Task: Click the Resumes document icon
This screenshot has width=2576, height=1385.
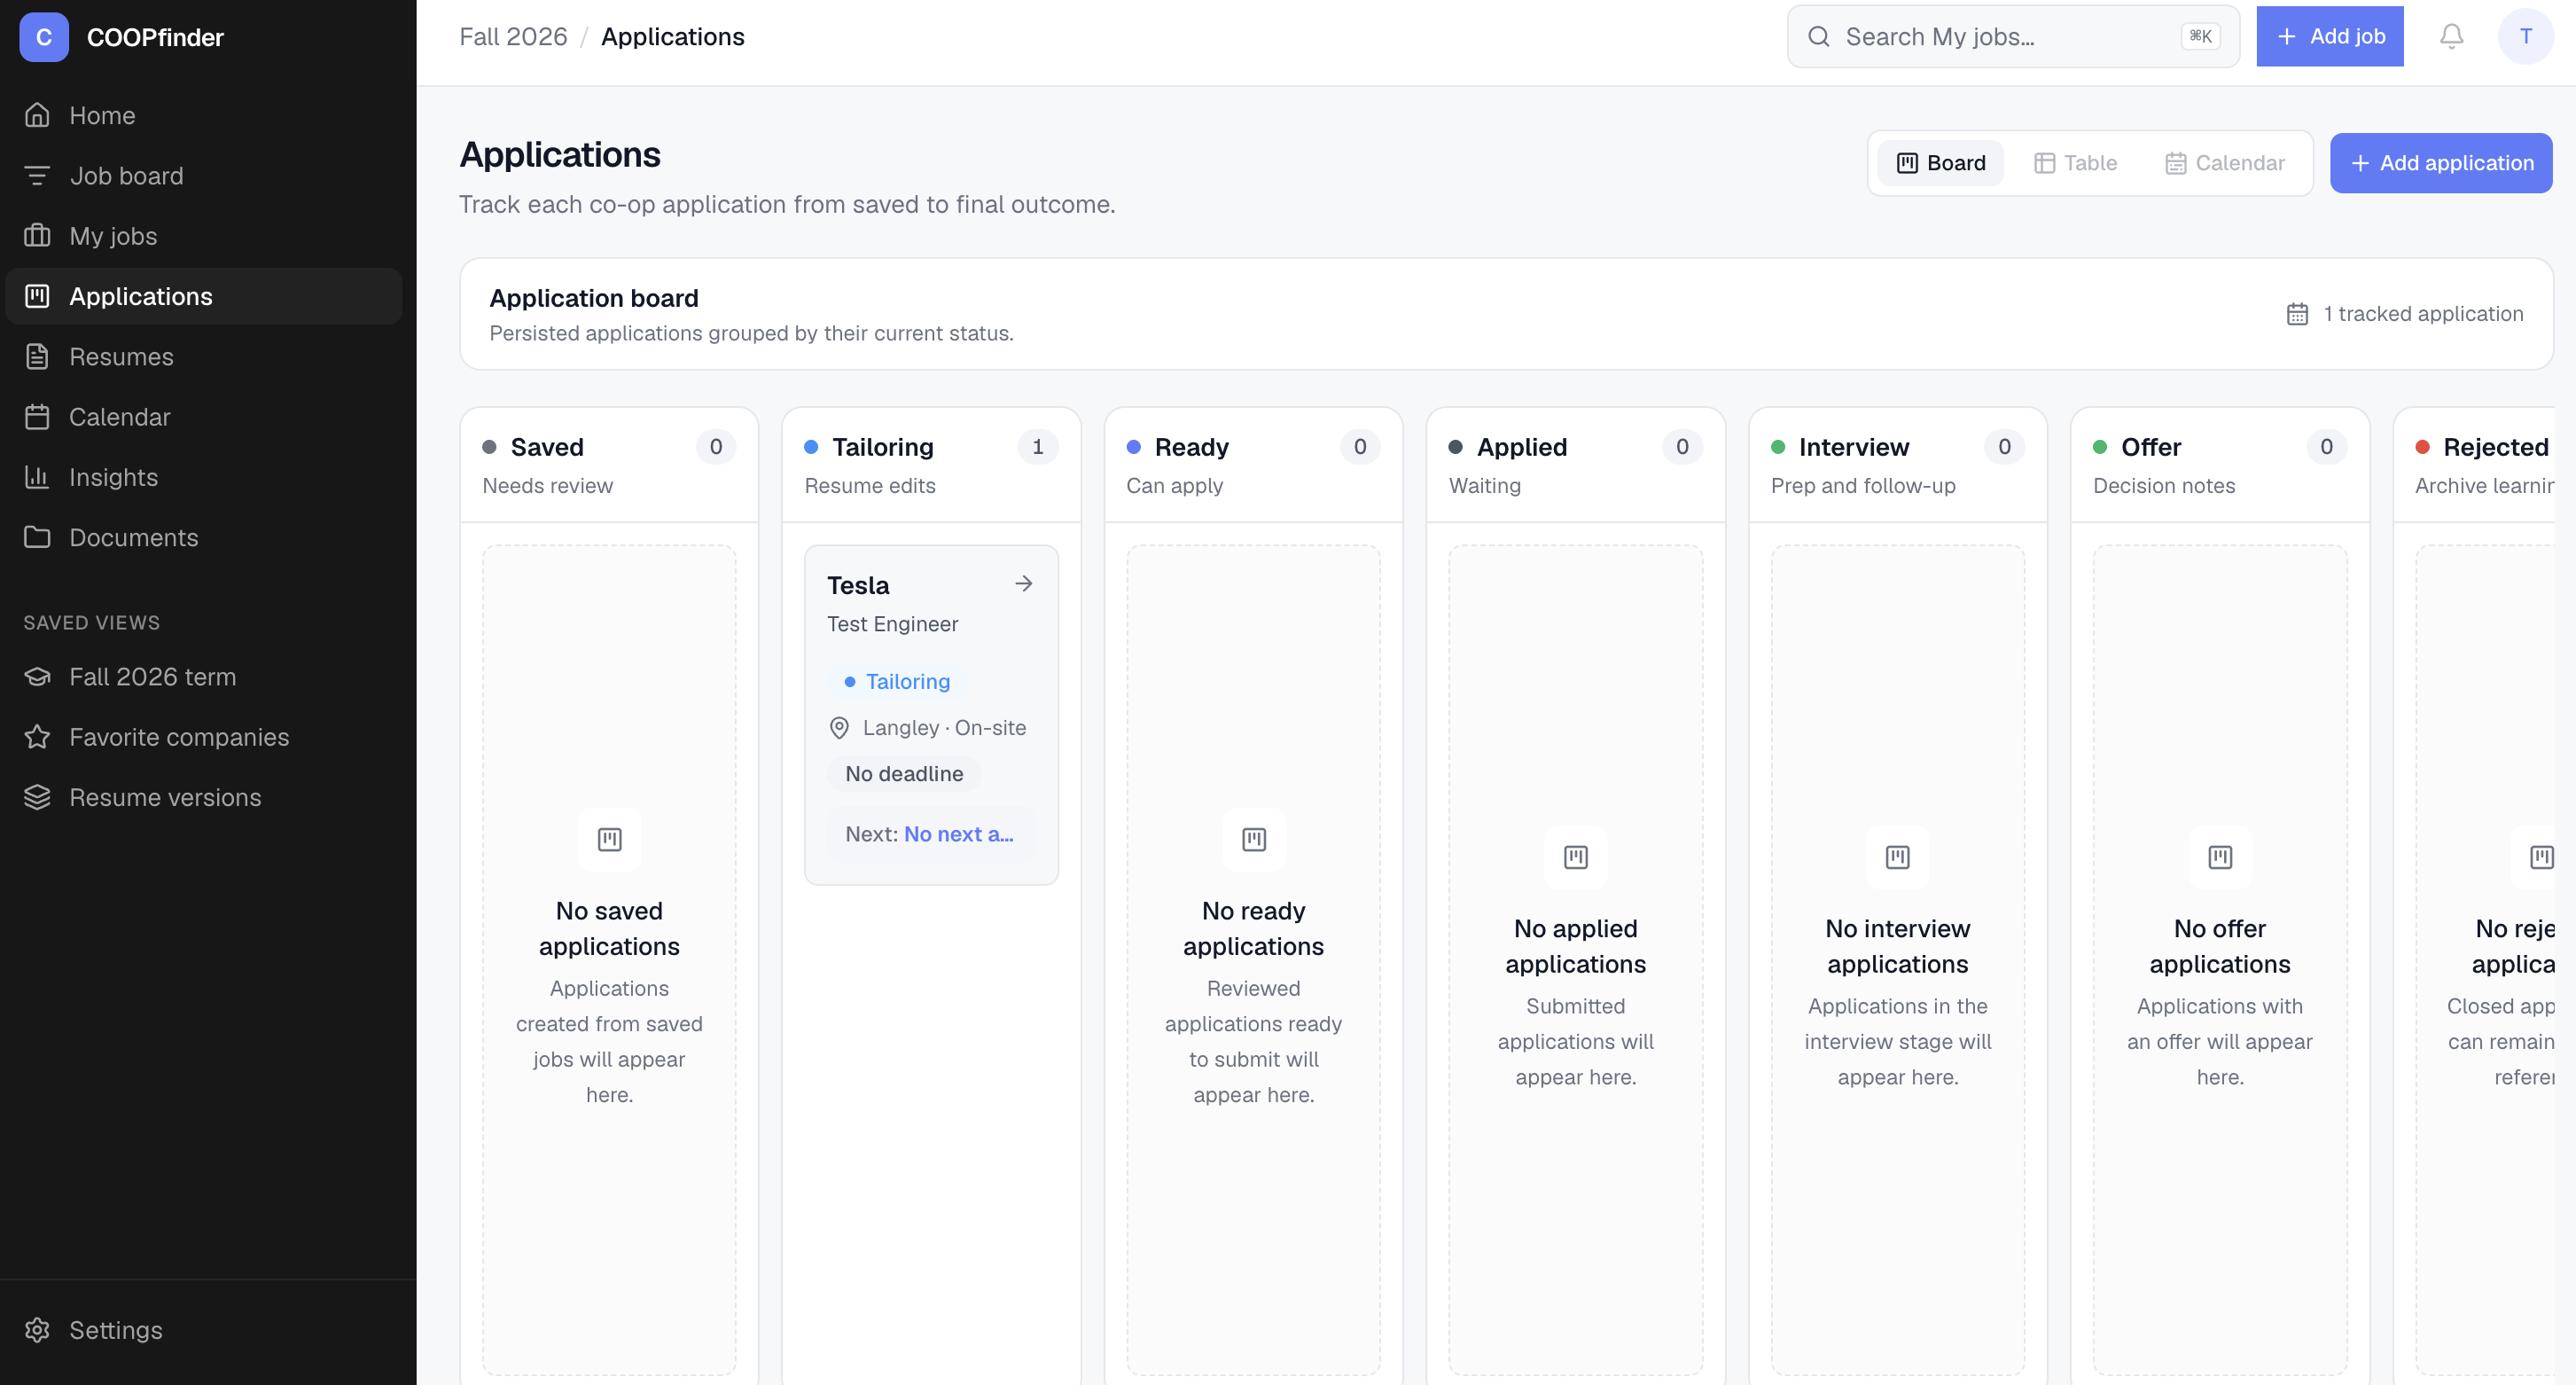Action: pos(37,356)
